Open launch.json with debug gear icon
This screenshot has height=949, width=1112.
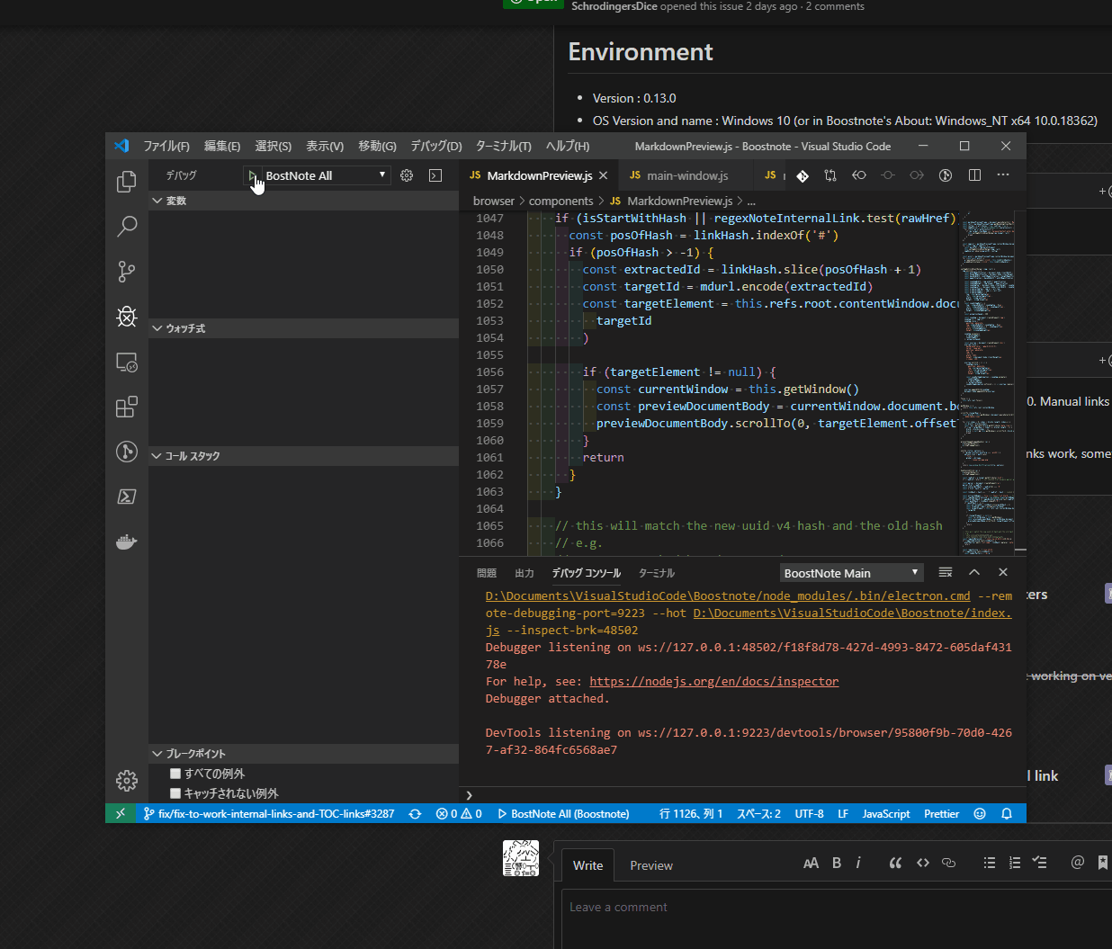[x=407, y=175]
